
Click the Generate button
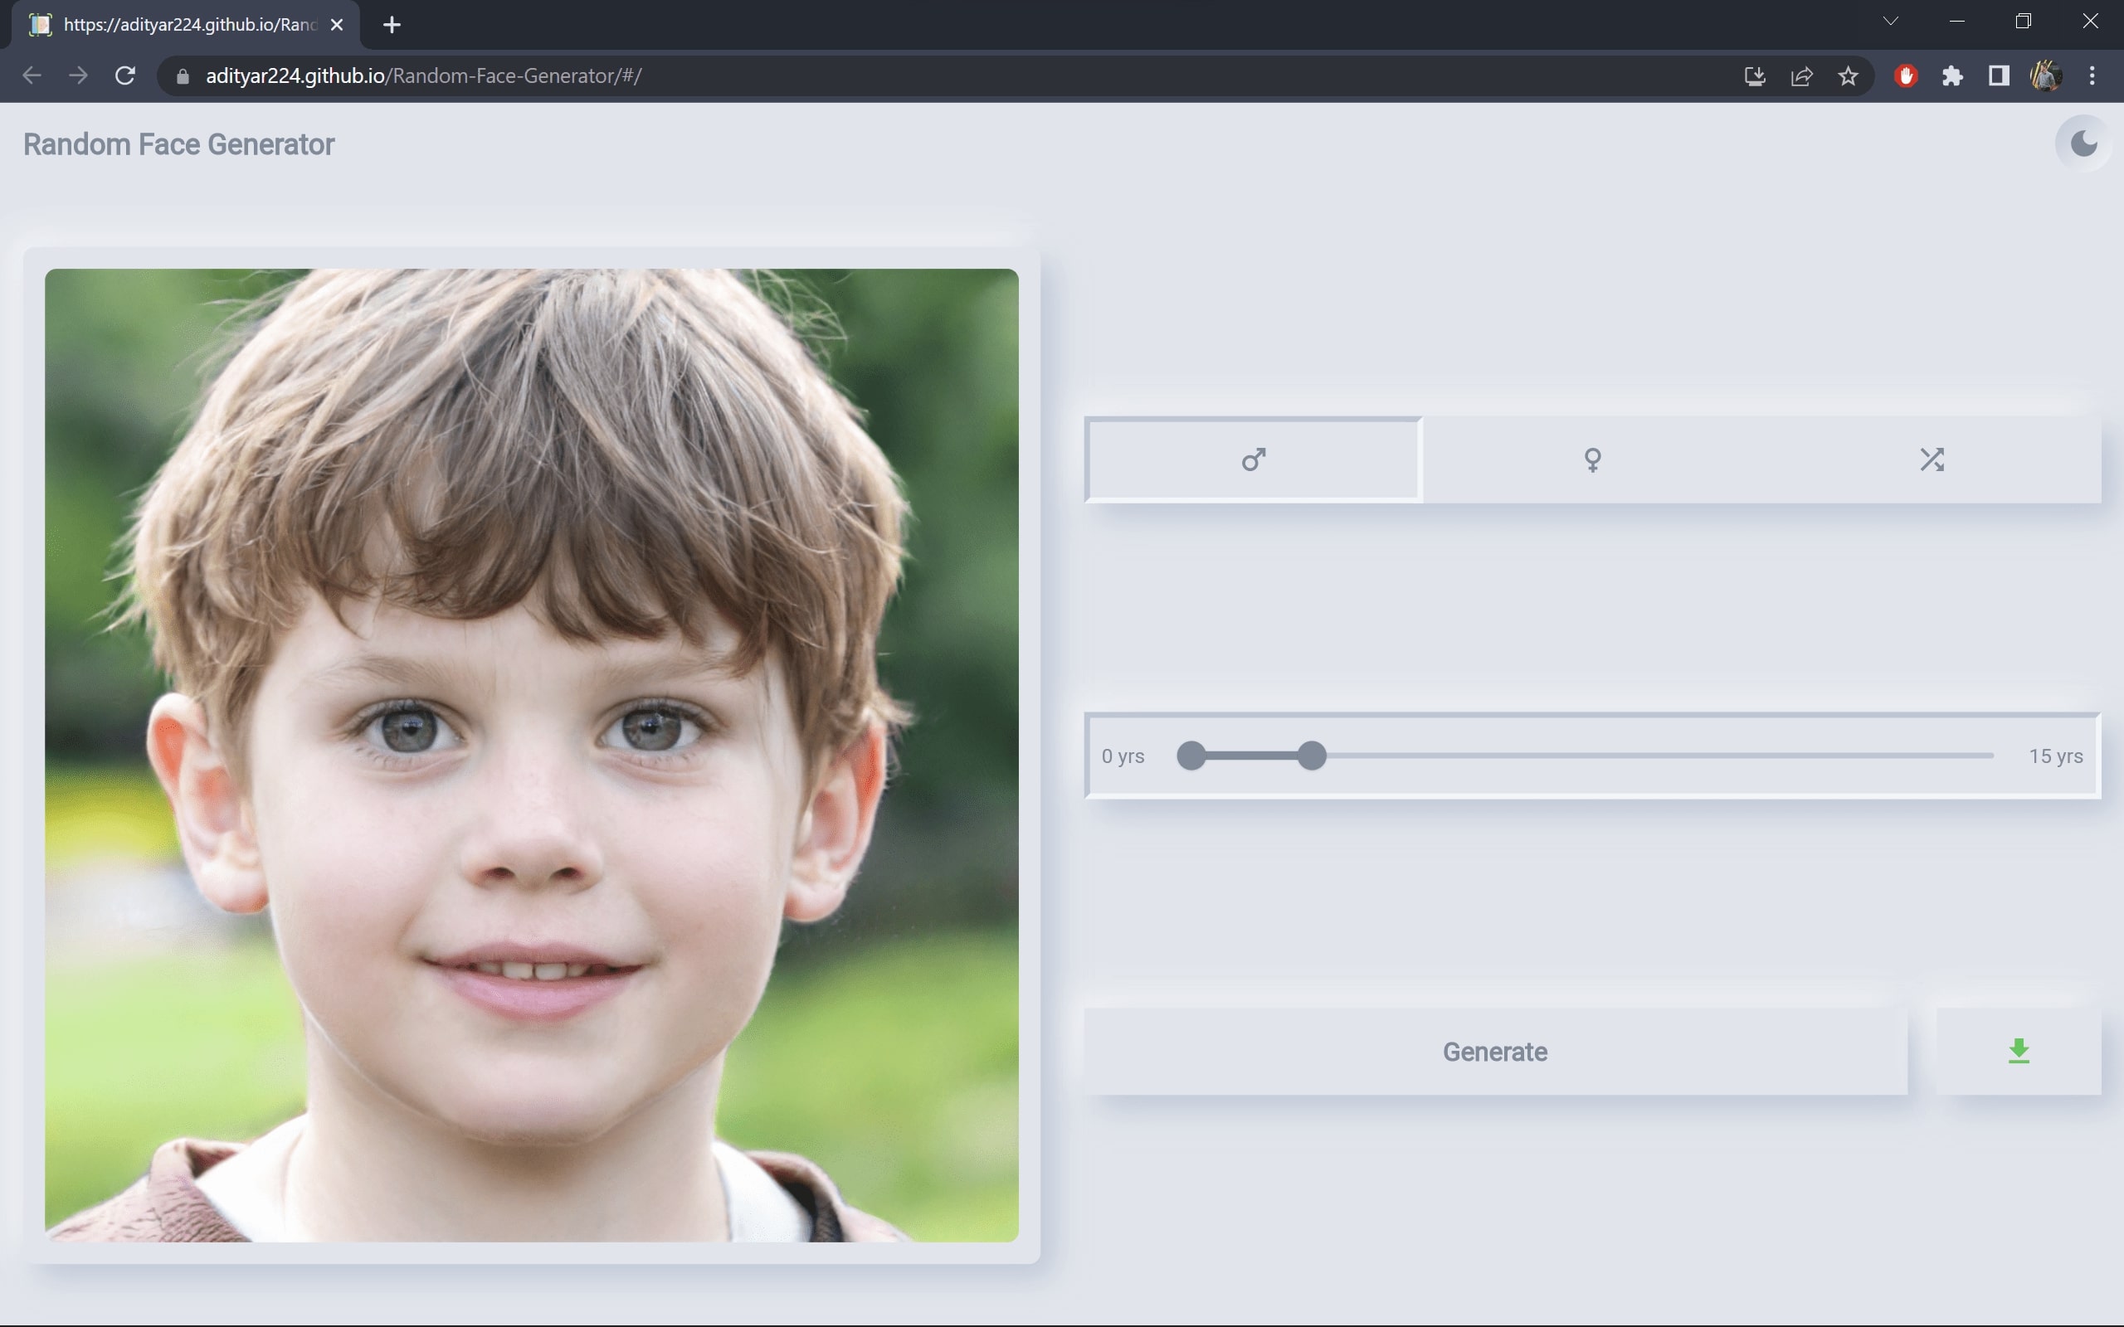pos(1495,1052)
